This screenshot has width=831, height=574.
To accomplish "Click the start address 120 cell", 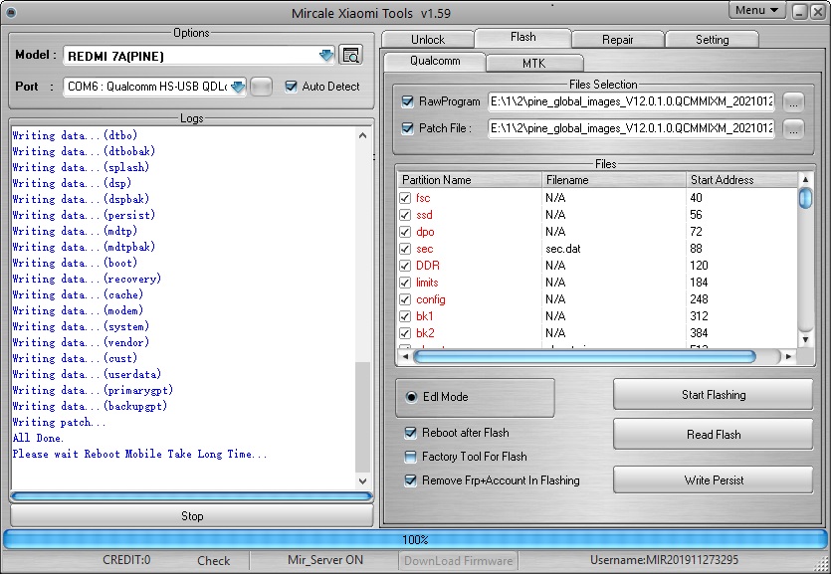I will 699,266.
